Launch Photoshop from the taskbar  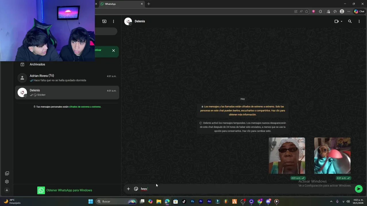[192, 201]
